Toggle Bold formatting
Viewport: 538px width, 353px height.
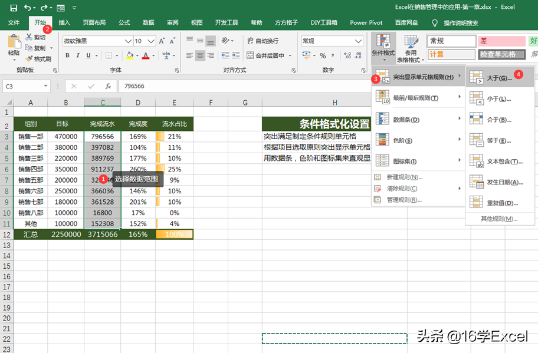[x=67, y=55]
